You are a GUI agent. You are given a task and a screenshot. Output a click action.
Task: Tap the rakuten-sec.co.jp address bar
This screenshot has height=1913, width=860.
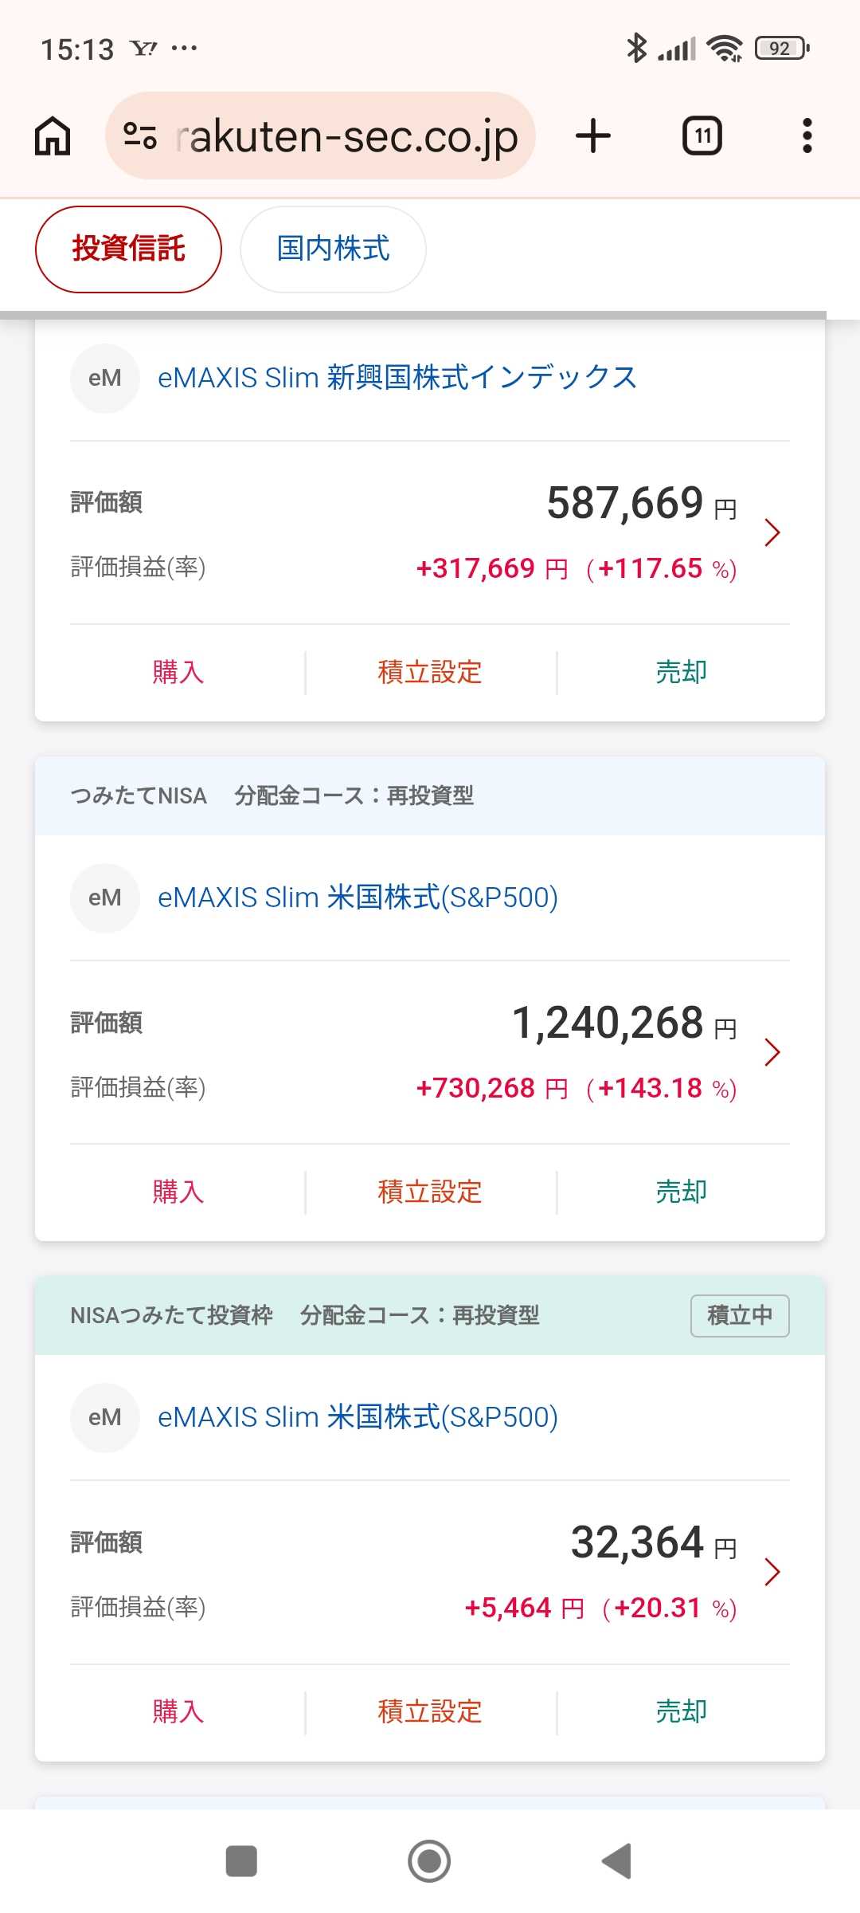pos(320,136)
